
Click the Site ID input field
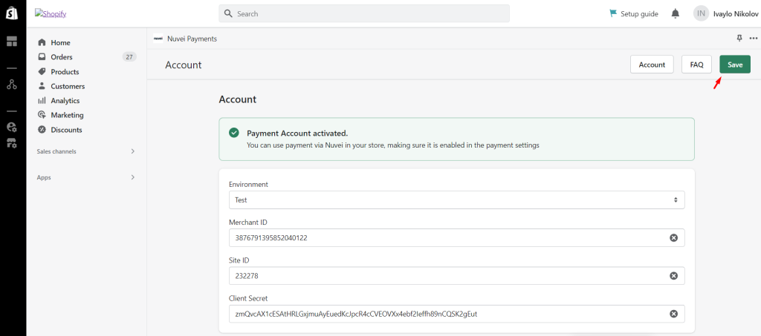click(x=457, y=275)
